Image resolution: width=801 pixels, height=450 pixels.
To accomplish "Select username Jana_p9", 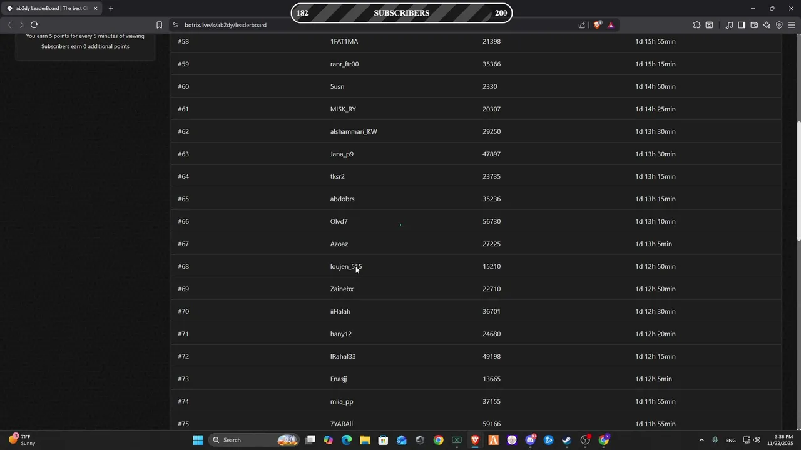I will pyautogui.click(x=342, y=154).
